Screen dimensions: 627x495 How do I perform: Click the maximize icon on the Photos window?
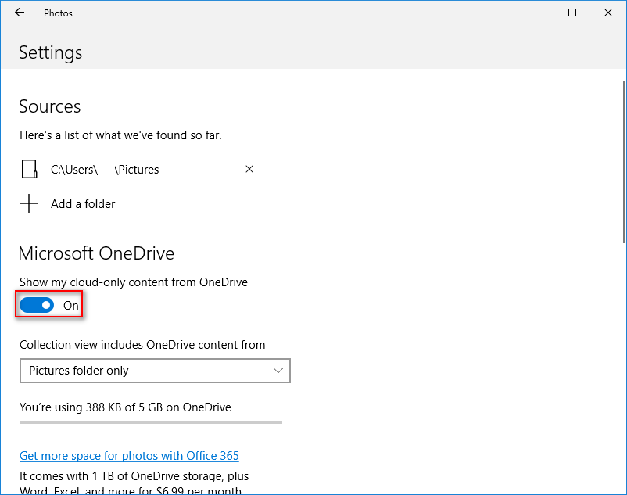click(x=571, y=13)
